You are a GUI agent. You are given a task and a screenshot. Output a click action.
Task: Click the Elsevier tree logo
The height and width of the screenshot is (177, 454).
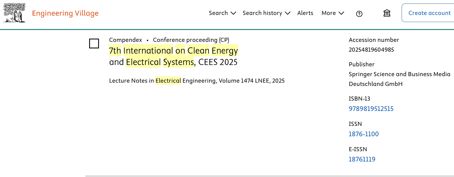[x=14, y=13]
